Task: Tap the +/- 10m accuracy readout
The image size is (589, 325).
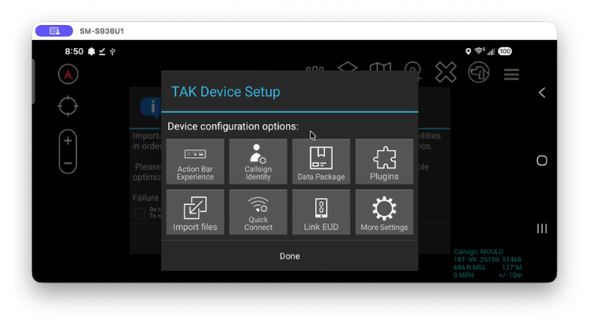Action: pyautogui.click(x=510, y=275)
